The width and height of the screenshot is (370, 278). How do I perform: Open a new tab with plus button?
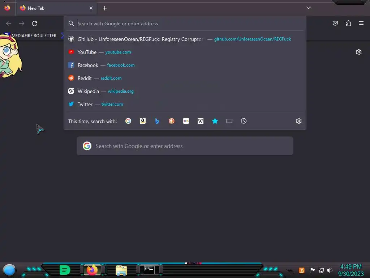pos(104,8)
